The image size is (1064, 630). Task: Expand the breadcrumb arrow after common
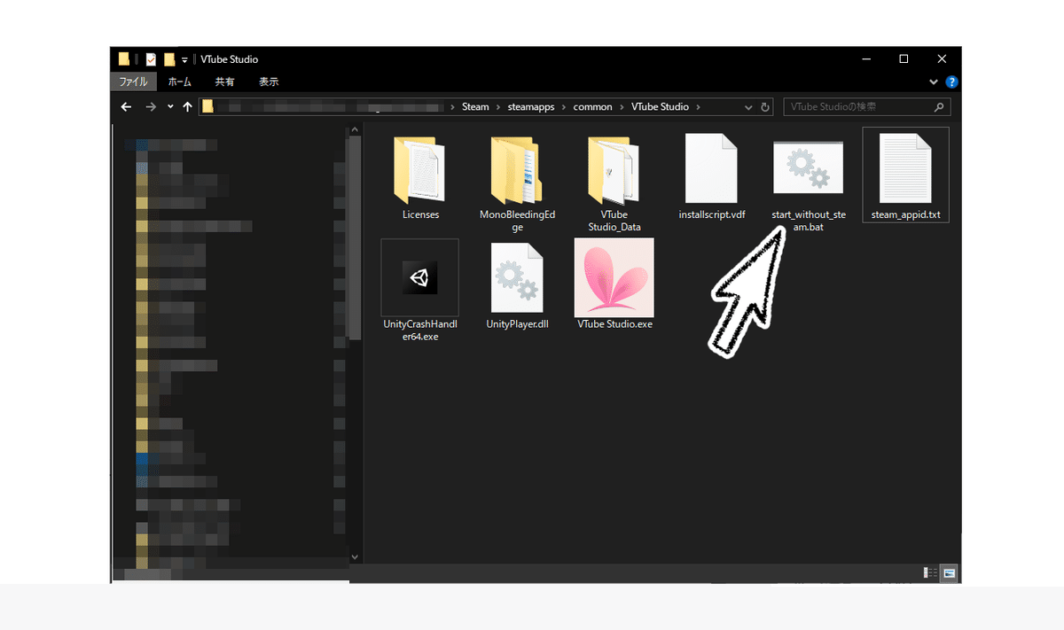[x=622, y=106]
